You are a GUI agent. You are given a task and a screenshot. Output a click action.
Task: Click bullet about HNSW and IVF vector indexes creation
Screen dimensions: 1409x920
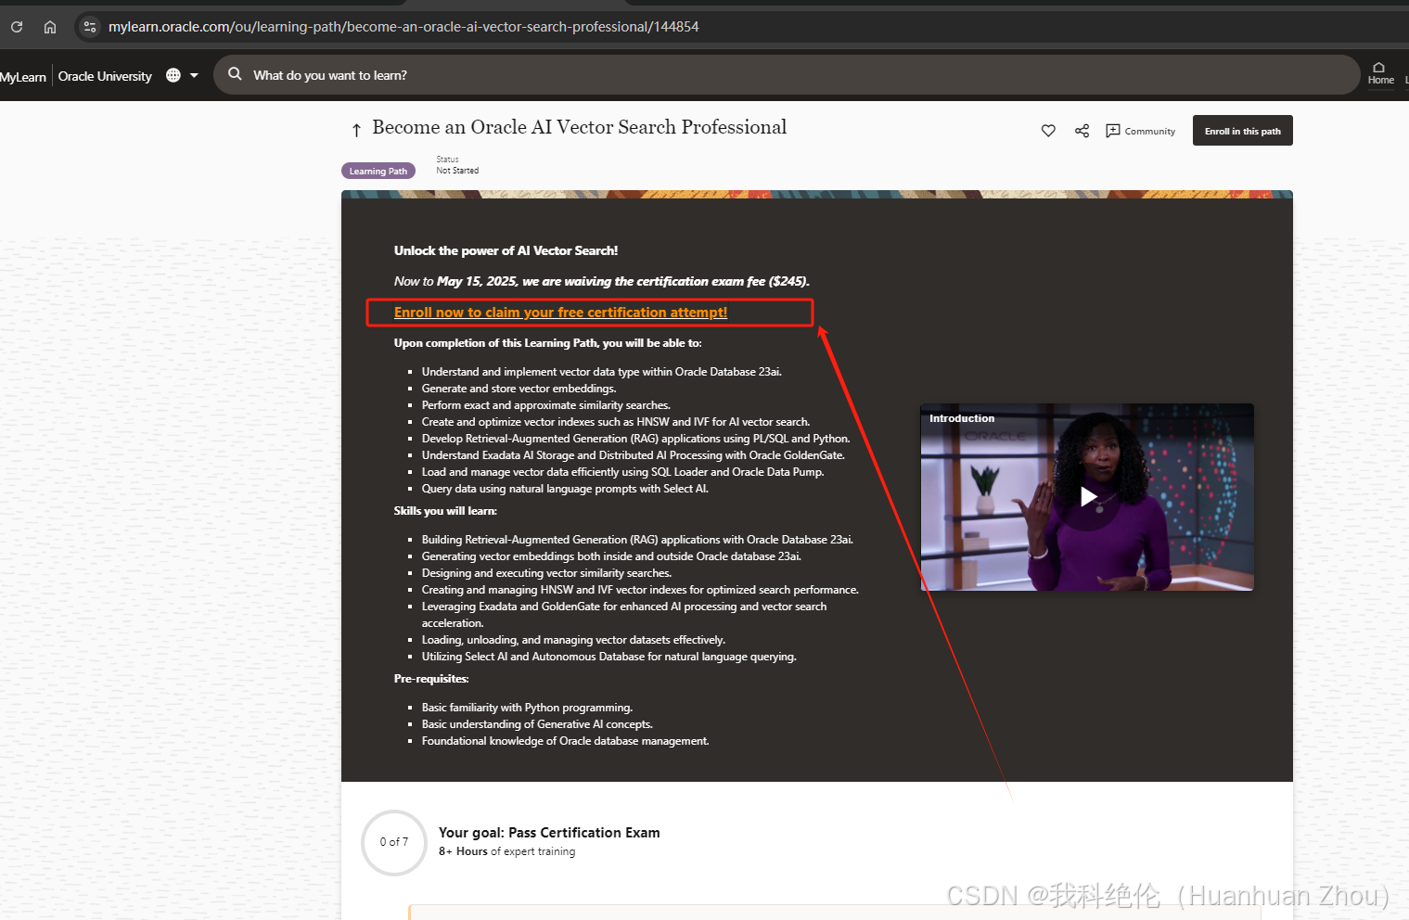[x=615, y=422]
